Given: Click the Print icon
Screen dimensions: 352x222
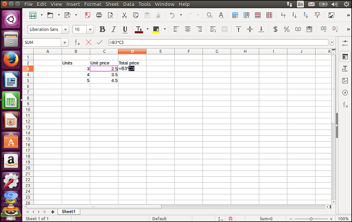Looking at the screenshot, I should click(99, 15).
